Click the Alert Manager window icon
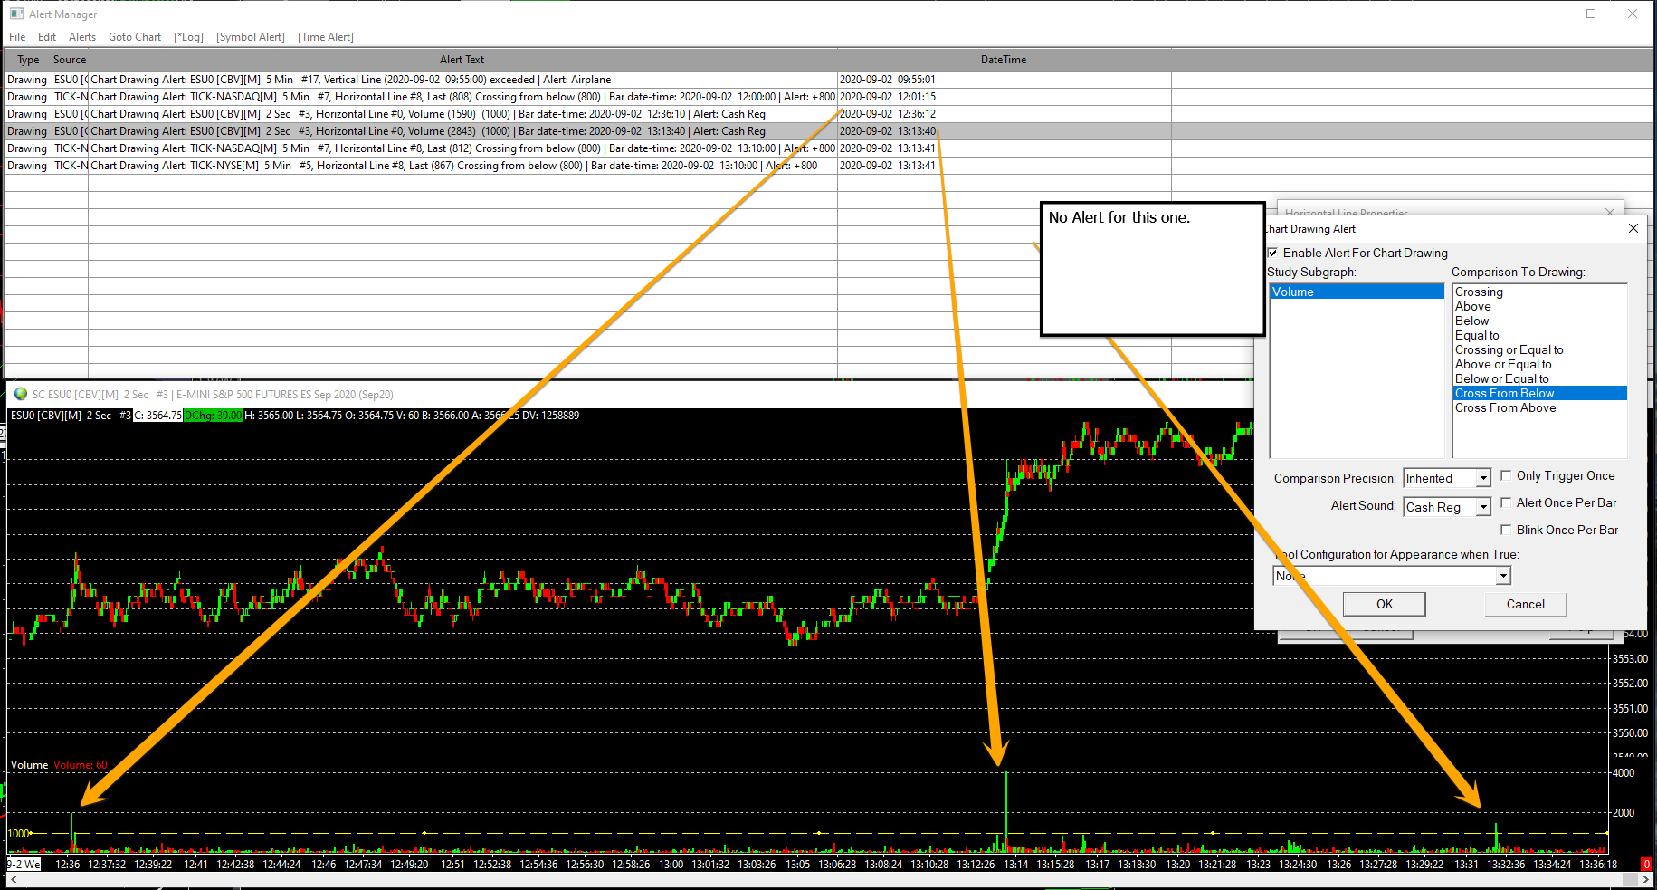The image size is (1657, 890). (x=16, y=14)
